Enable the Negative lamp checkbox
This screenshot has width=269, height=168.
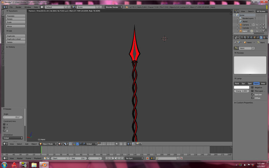(253, 88)
